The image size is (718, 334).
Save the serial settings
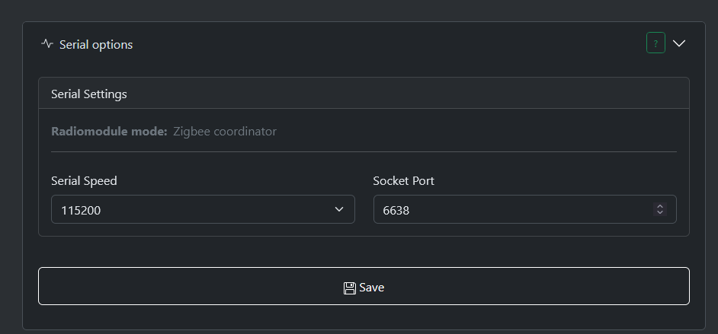(364, 286)
